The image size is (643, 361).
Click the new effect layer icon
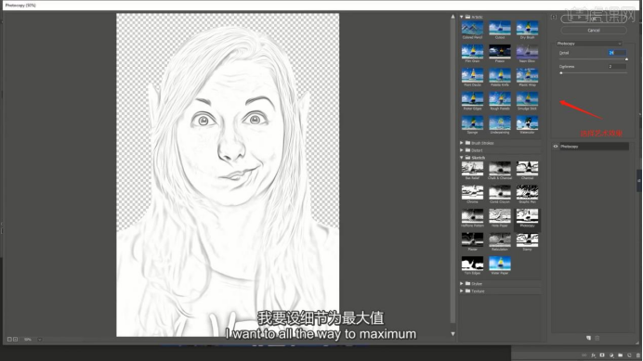588,338
